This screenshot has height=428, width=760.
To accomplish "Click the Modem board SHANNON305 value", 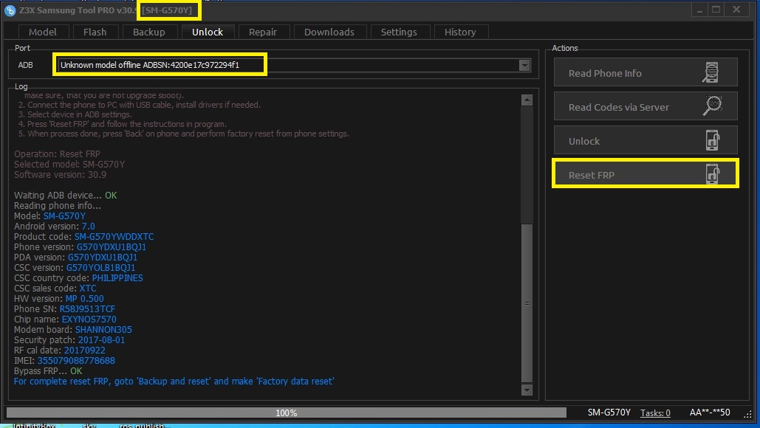I will coord(103,330).
